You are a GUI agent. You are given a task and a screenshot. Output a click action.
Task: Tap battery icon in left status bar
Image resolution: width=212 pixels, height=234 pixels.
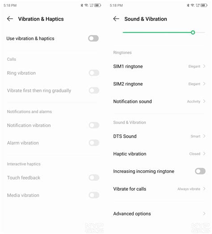[x=98, y=5]
